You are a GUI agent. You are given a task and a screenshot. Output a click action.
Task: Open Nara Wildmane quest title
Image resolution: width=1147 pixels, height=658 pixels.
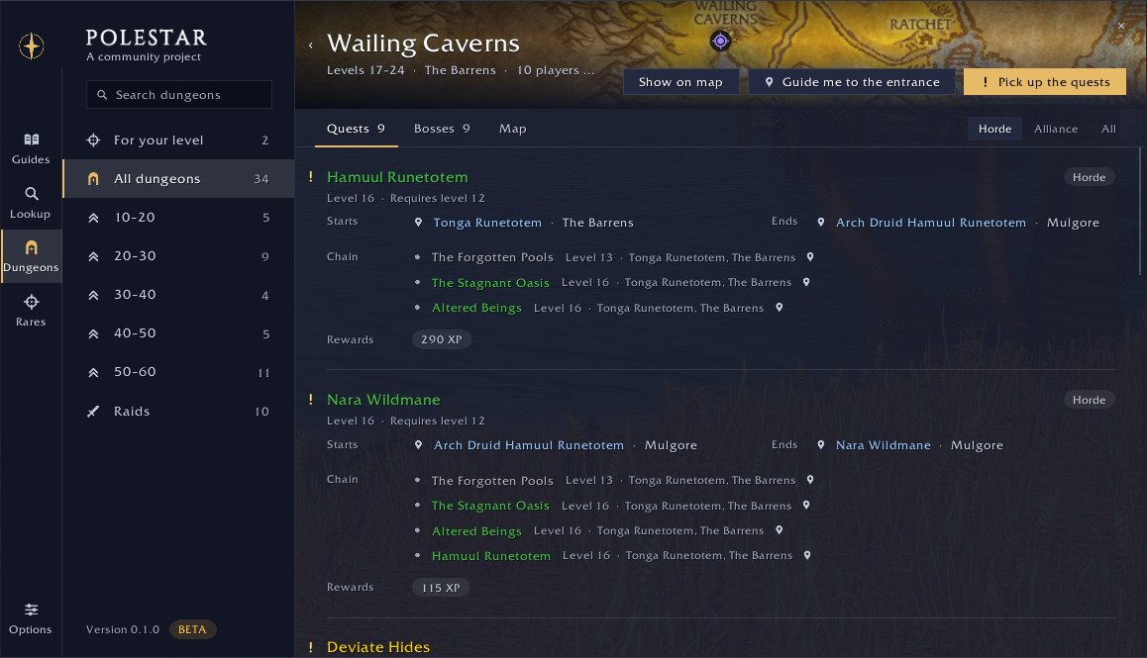click(383, 400)
